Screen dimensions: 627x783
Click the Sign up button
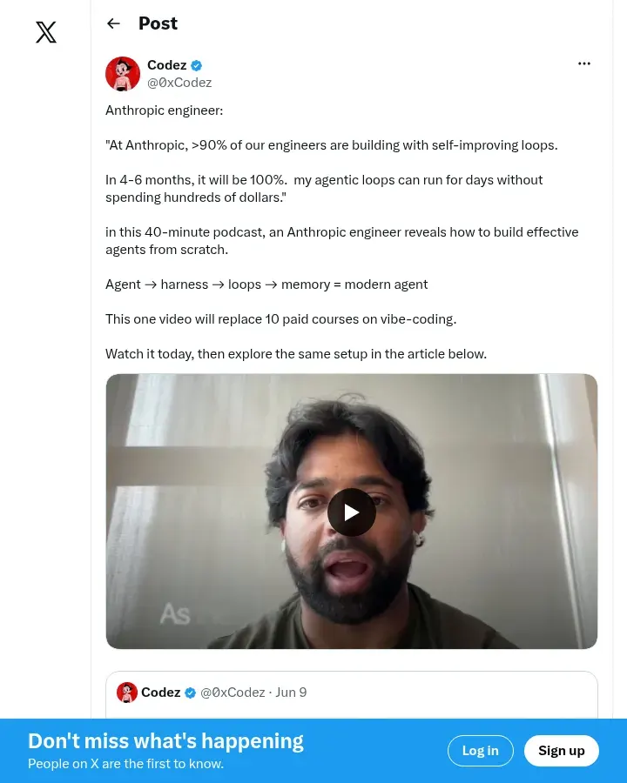(561, 751)
